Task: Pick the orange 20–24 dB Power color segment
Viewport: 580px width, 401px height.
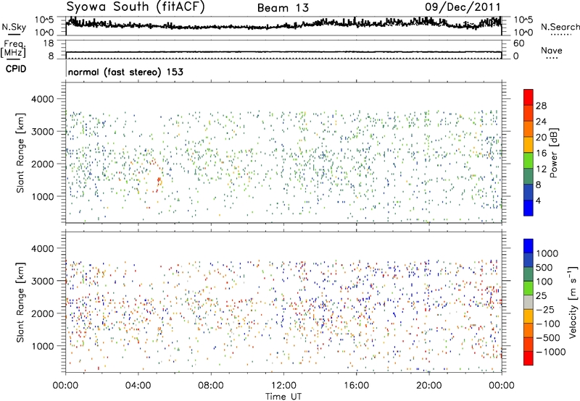Action: click(x=529, y=129)
